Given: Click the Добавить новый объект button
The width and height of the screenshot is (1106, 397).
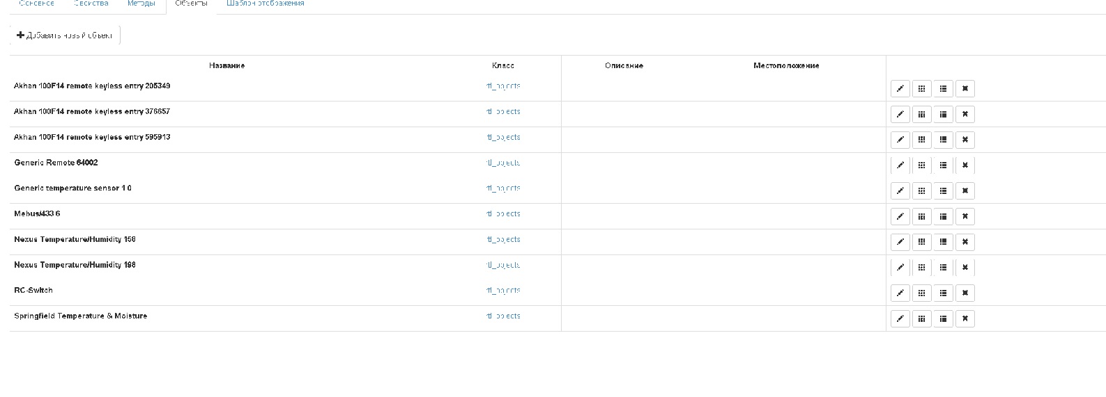Looking at the screenshot, I should pos(65,35).
